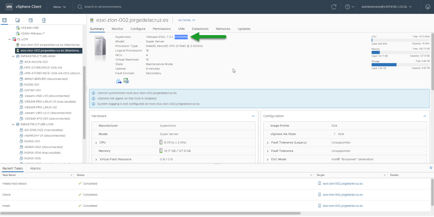
Task: Open the Status column filter dropdown
Action: click(x=311, y=175)
